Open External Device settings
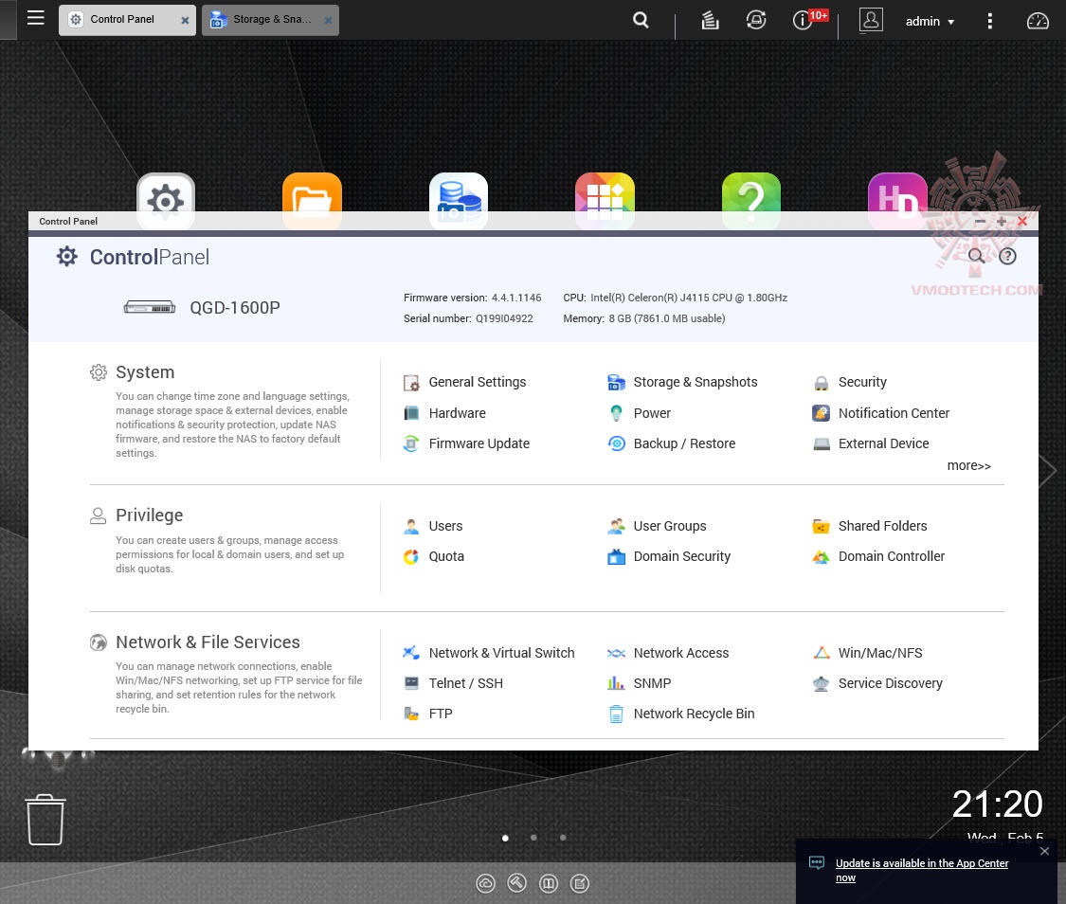Image resolution: width=1066 pixels, height=904 pixels. (871, 443)
